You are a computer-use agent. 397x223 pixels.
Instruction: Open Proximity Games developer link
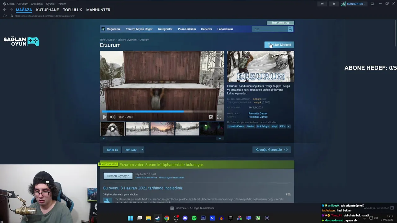(258, 113)
